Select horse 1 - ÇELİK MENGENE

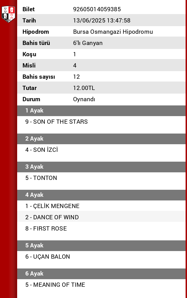coord(52,206)
